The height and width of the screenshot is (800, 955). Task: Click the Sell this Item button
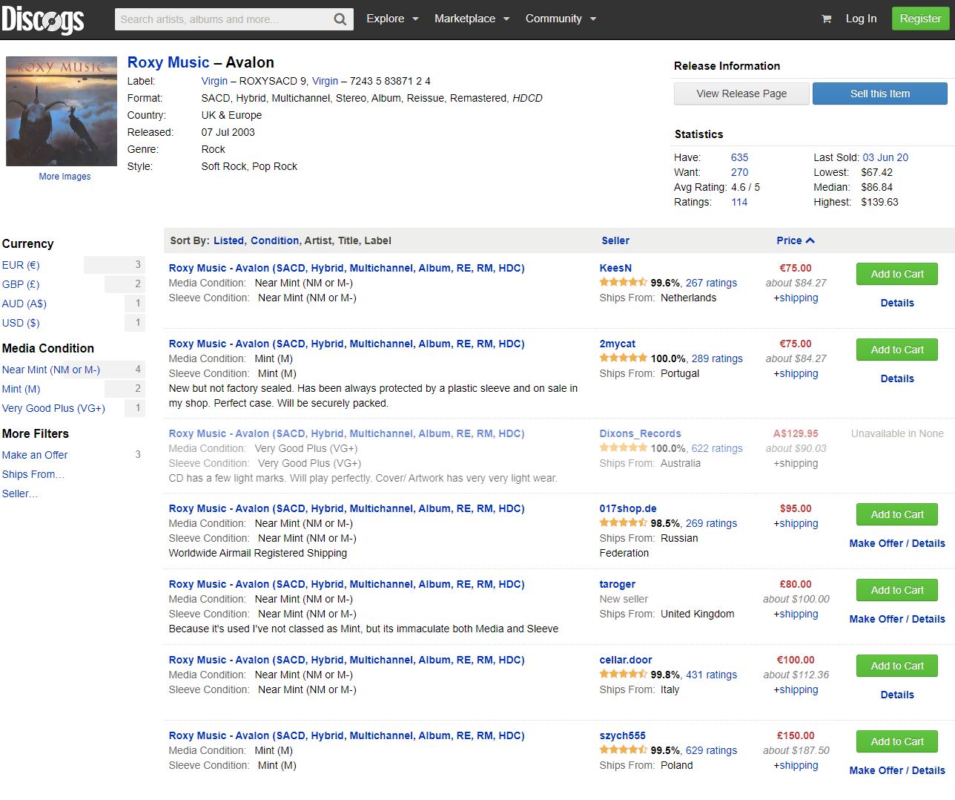[x=879, y=94]
